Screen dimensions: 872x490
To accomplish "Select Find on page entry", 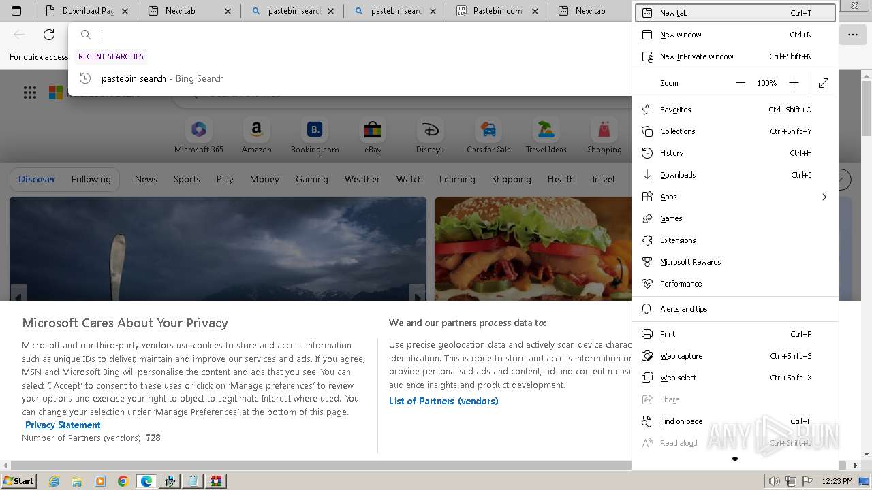I will pyautogui.click(x=735, y=421).
